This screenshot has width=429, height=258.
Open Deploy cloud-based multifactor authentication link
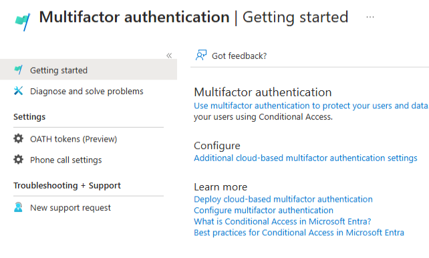coord(283,199)
